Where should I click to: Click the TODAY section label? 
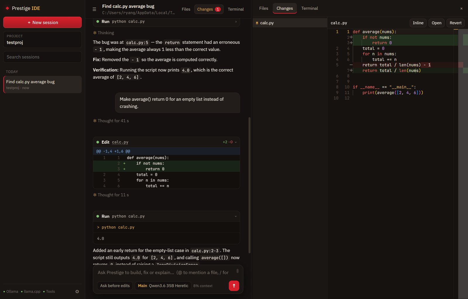coord(12,72)
